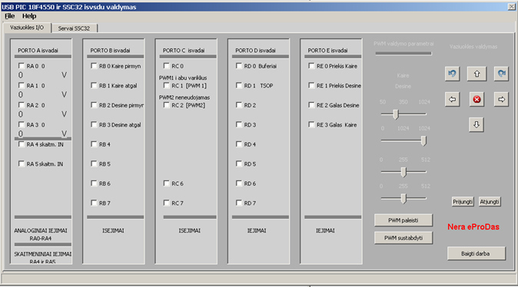The width and height of the screenshot is (518, 287).
Task: Click the up arrow drive-forward icon
Action: pos(476,74)
